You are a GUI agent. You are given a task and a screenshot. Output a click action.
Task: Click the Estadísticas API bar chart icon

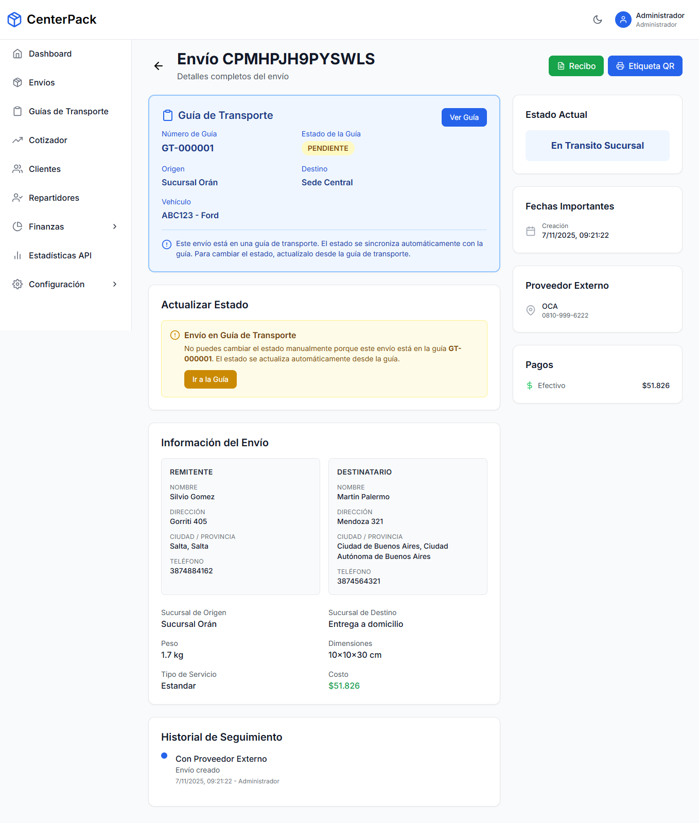coord(18,256)
